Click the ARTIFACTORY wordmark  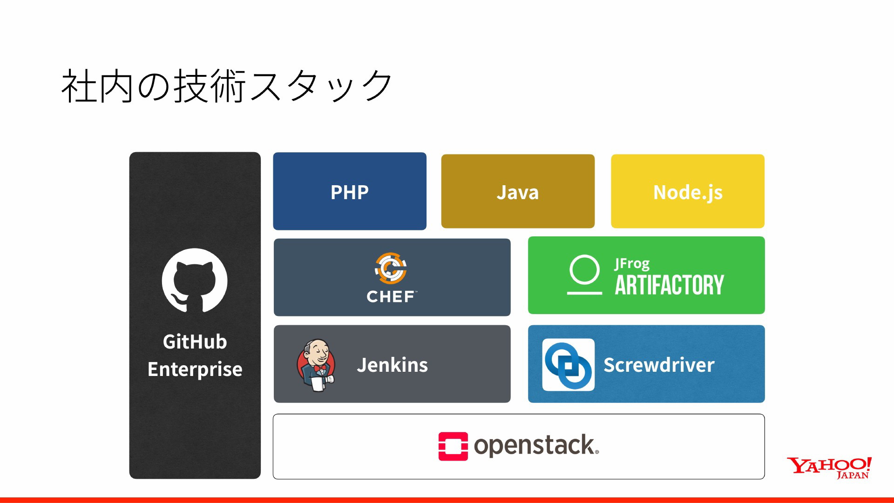[670, 285]
